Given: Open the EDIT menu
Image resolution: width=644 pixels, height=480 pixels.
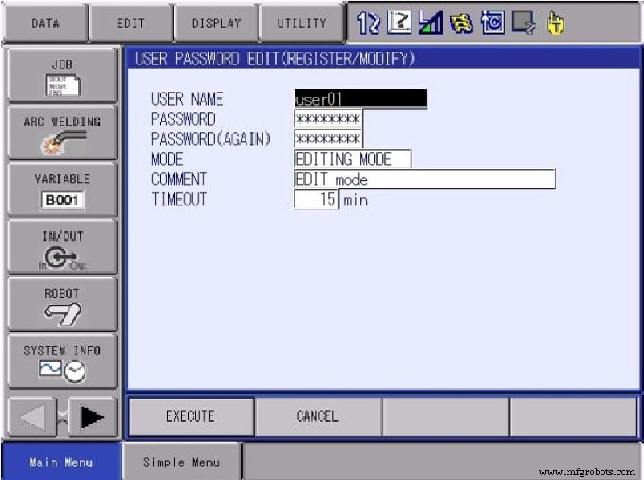Looking at the screenshot, I should [130, 23].
